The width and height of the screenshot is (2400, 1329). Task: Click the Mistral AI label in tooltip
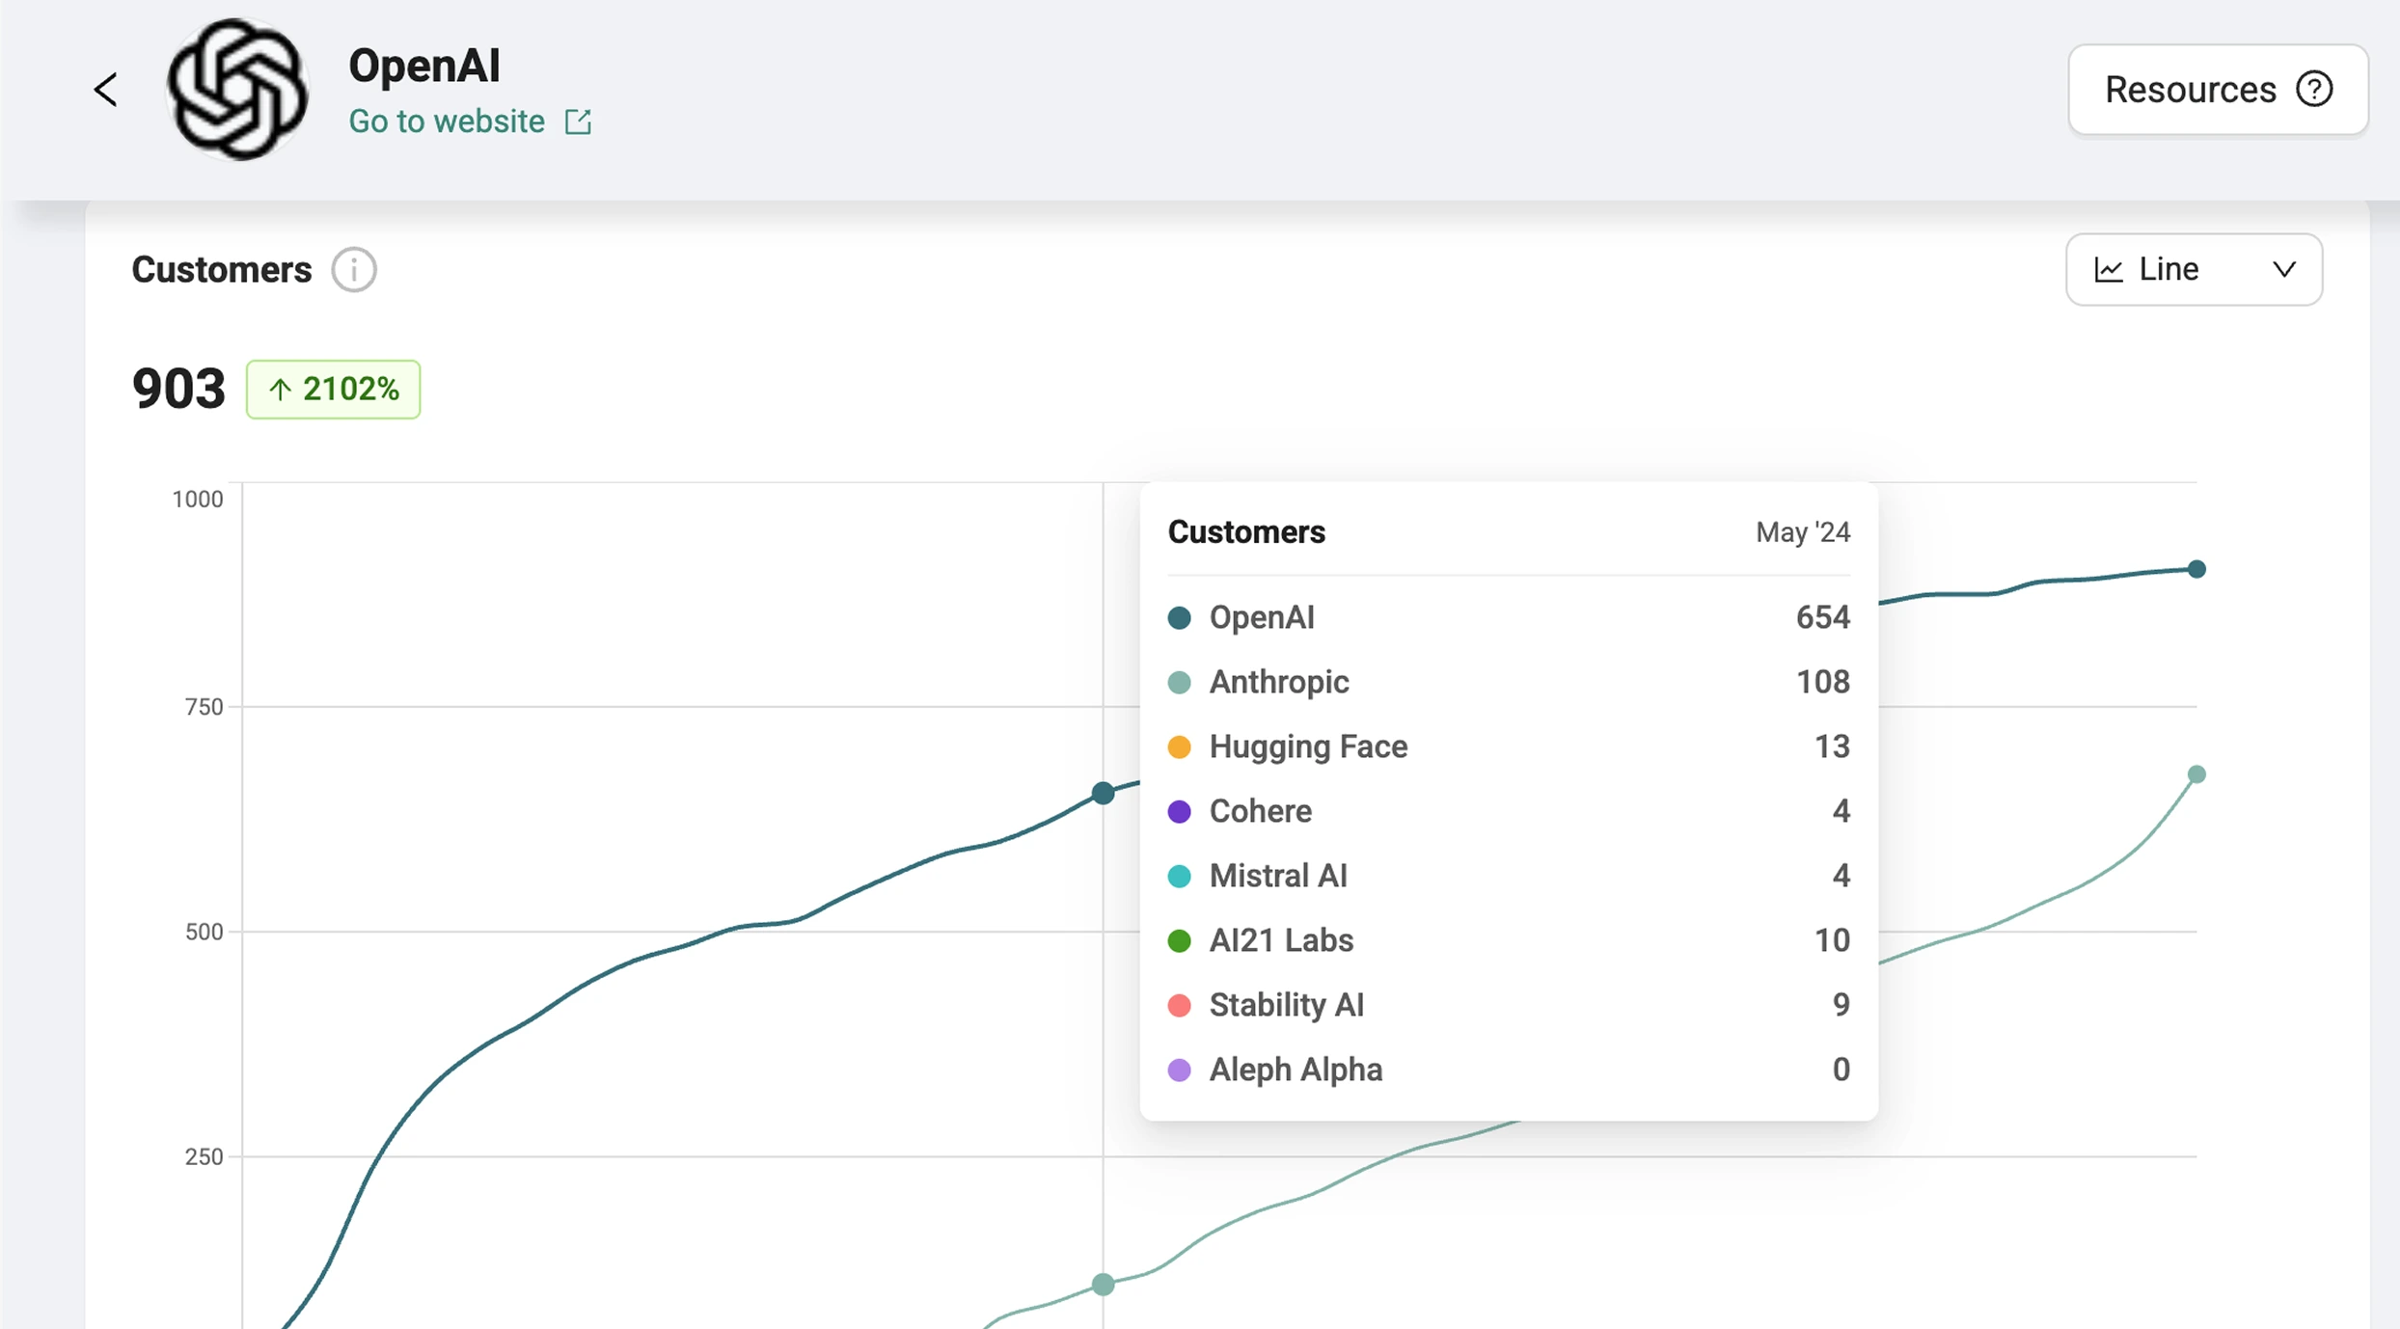point(1278,876)
